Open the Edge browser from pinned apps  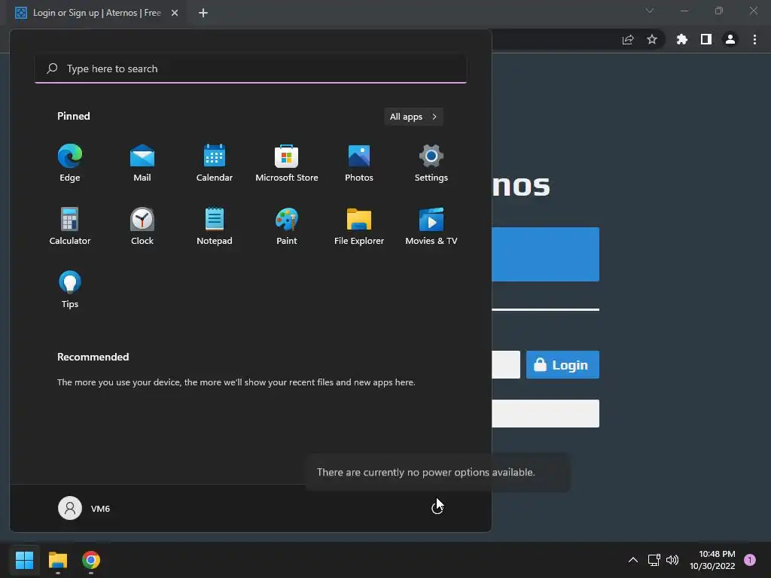[70, 163]
